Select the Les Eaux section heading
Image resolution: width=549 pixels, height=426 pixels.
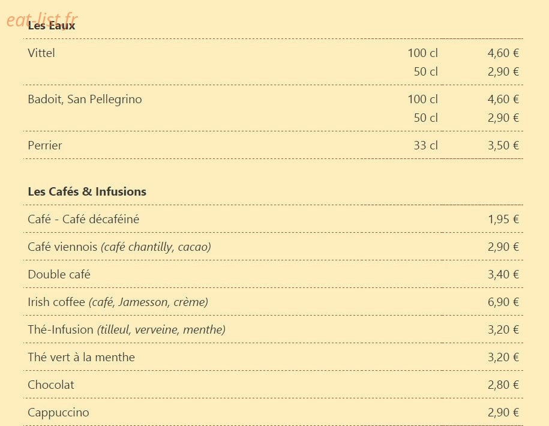pos(52,26)
